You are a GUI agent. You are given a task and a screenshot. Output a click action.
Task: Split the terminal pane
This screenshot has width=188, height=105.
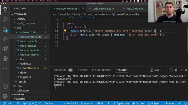point(171,70)
